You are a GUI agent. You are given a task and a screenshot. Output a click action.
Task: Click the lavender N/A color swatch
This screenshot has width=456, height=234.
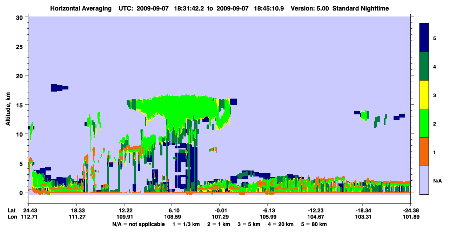(x=424, y=180)
